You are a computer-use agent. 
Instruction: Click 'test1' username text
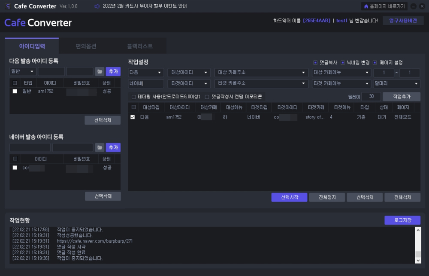pos(341,21)
